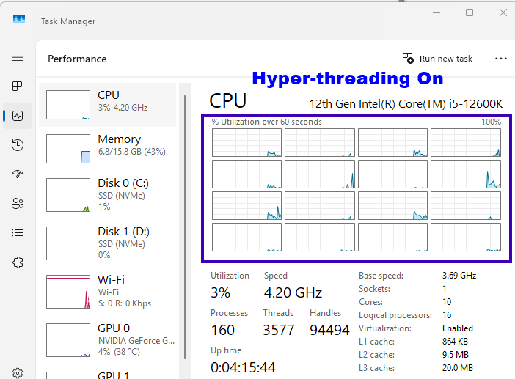Open the Users page icon
Viewport: 515px width, 379px height.
18,204
